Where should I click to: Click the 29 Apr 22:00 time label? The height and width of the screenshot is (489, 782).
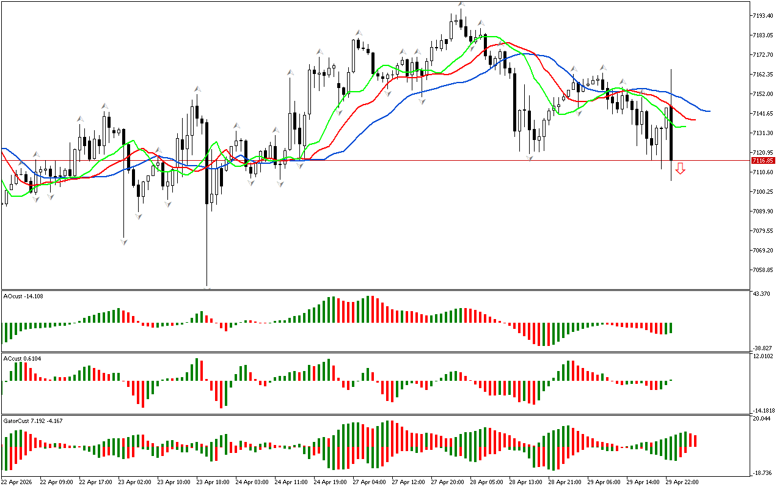(x=682, y=482)
